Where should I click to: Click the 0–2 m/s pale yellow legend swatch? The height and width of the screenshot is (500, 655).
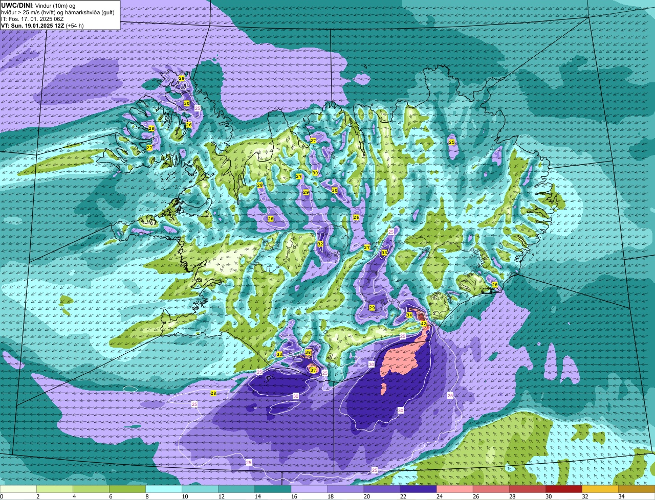coord(18,489)
